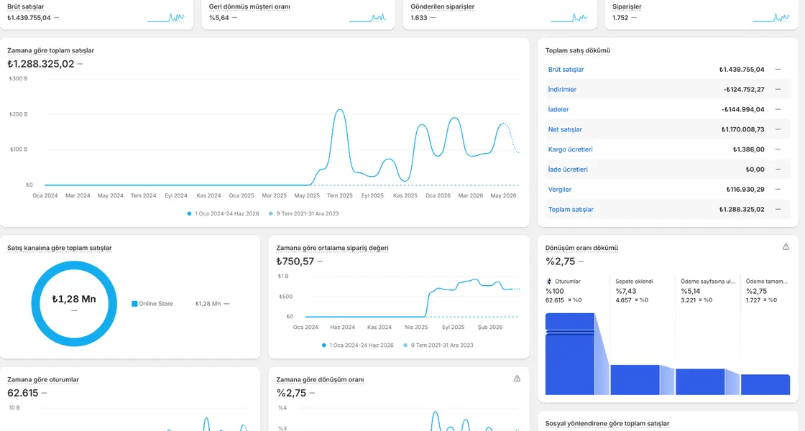Open the İndirimler link
The height and width of the screenshot is (431, 805).
pos(562,89)
